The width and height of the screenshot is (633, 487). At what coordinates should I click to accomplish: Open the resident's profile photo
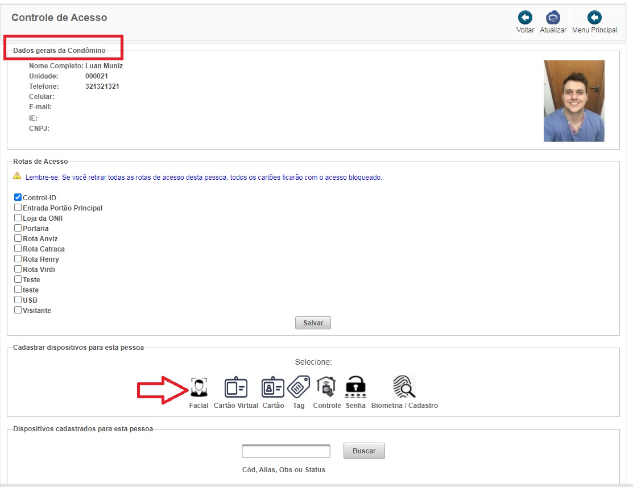574,101
